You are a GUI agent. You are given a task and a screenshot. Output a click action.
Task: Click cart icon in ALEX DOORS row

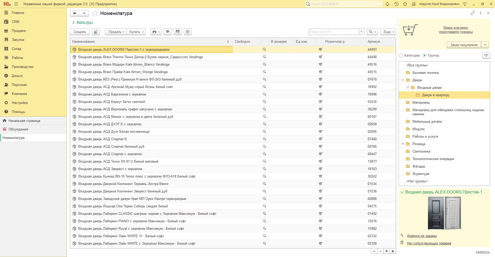[320, 49]
